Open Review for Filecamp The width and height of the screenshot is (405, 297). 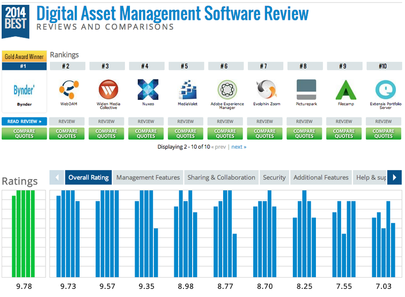344,121
